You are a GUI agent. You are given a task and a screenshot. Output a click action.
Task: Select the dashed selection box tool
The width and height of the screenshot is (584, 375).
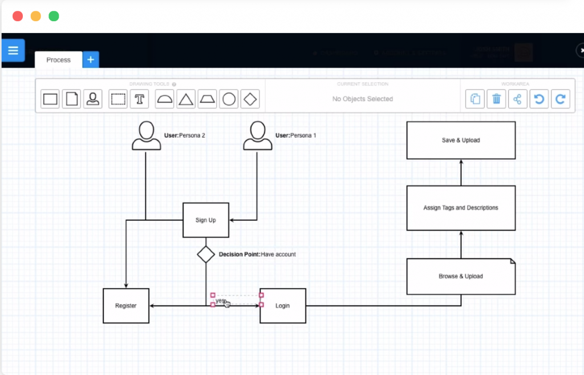[x=118, y=99]
